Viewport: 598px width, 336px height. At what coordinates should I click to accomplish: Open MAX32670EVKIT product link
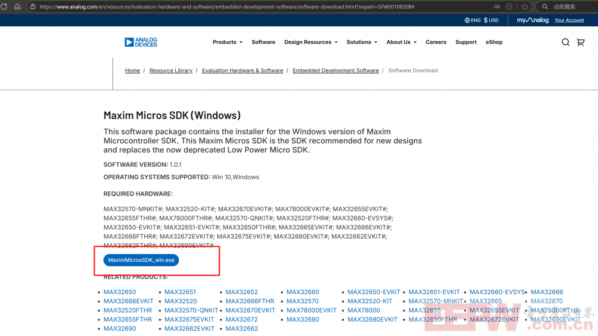[250, 310]
